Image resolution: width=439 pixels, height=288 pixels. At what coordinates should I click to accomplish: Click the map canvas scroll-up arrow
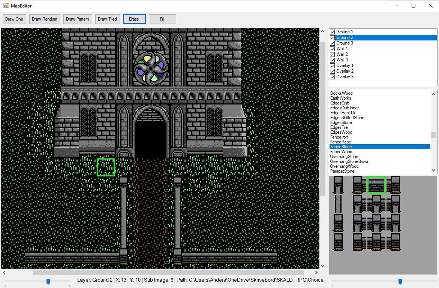coord(322,31)
